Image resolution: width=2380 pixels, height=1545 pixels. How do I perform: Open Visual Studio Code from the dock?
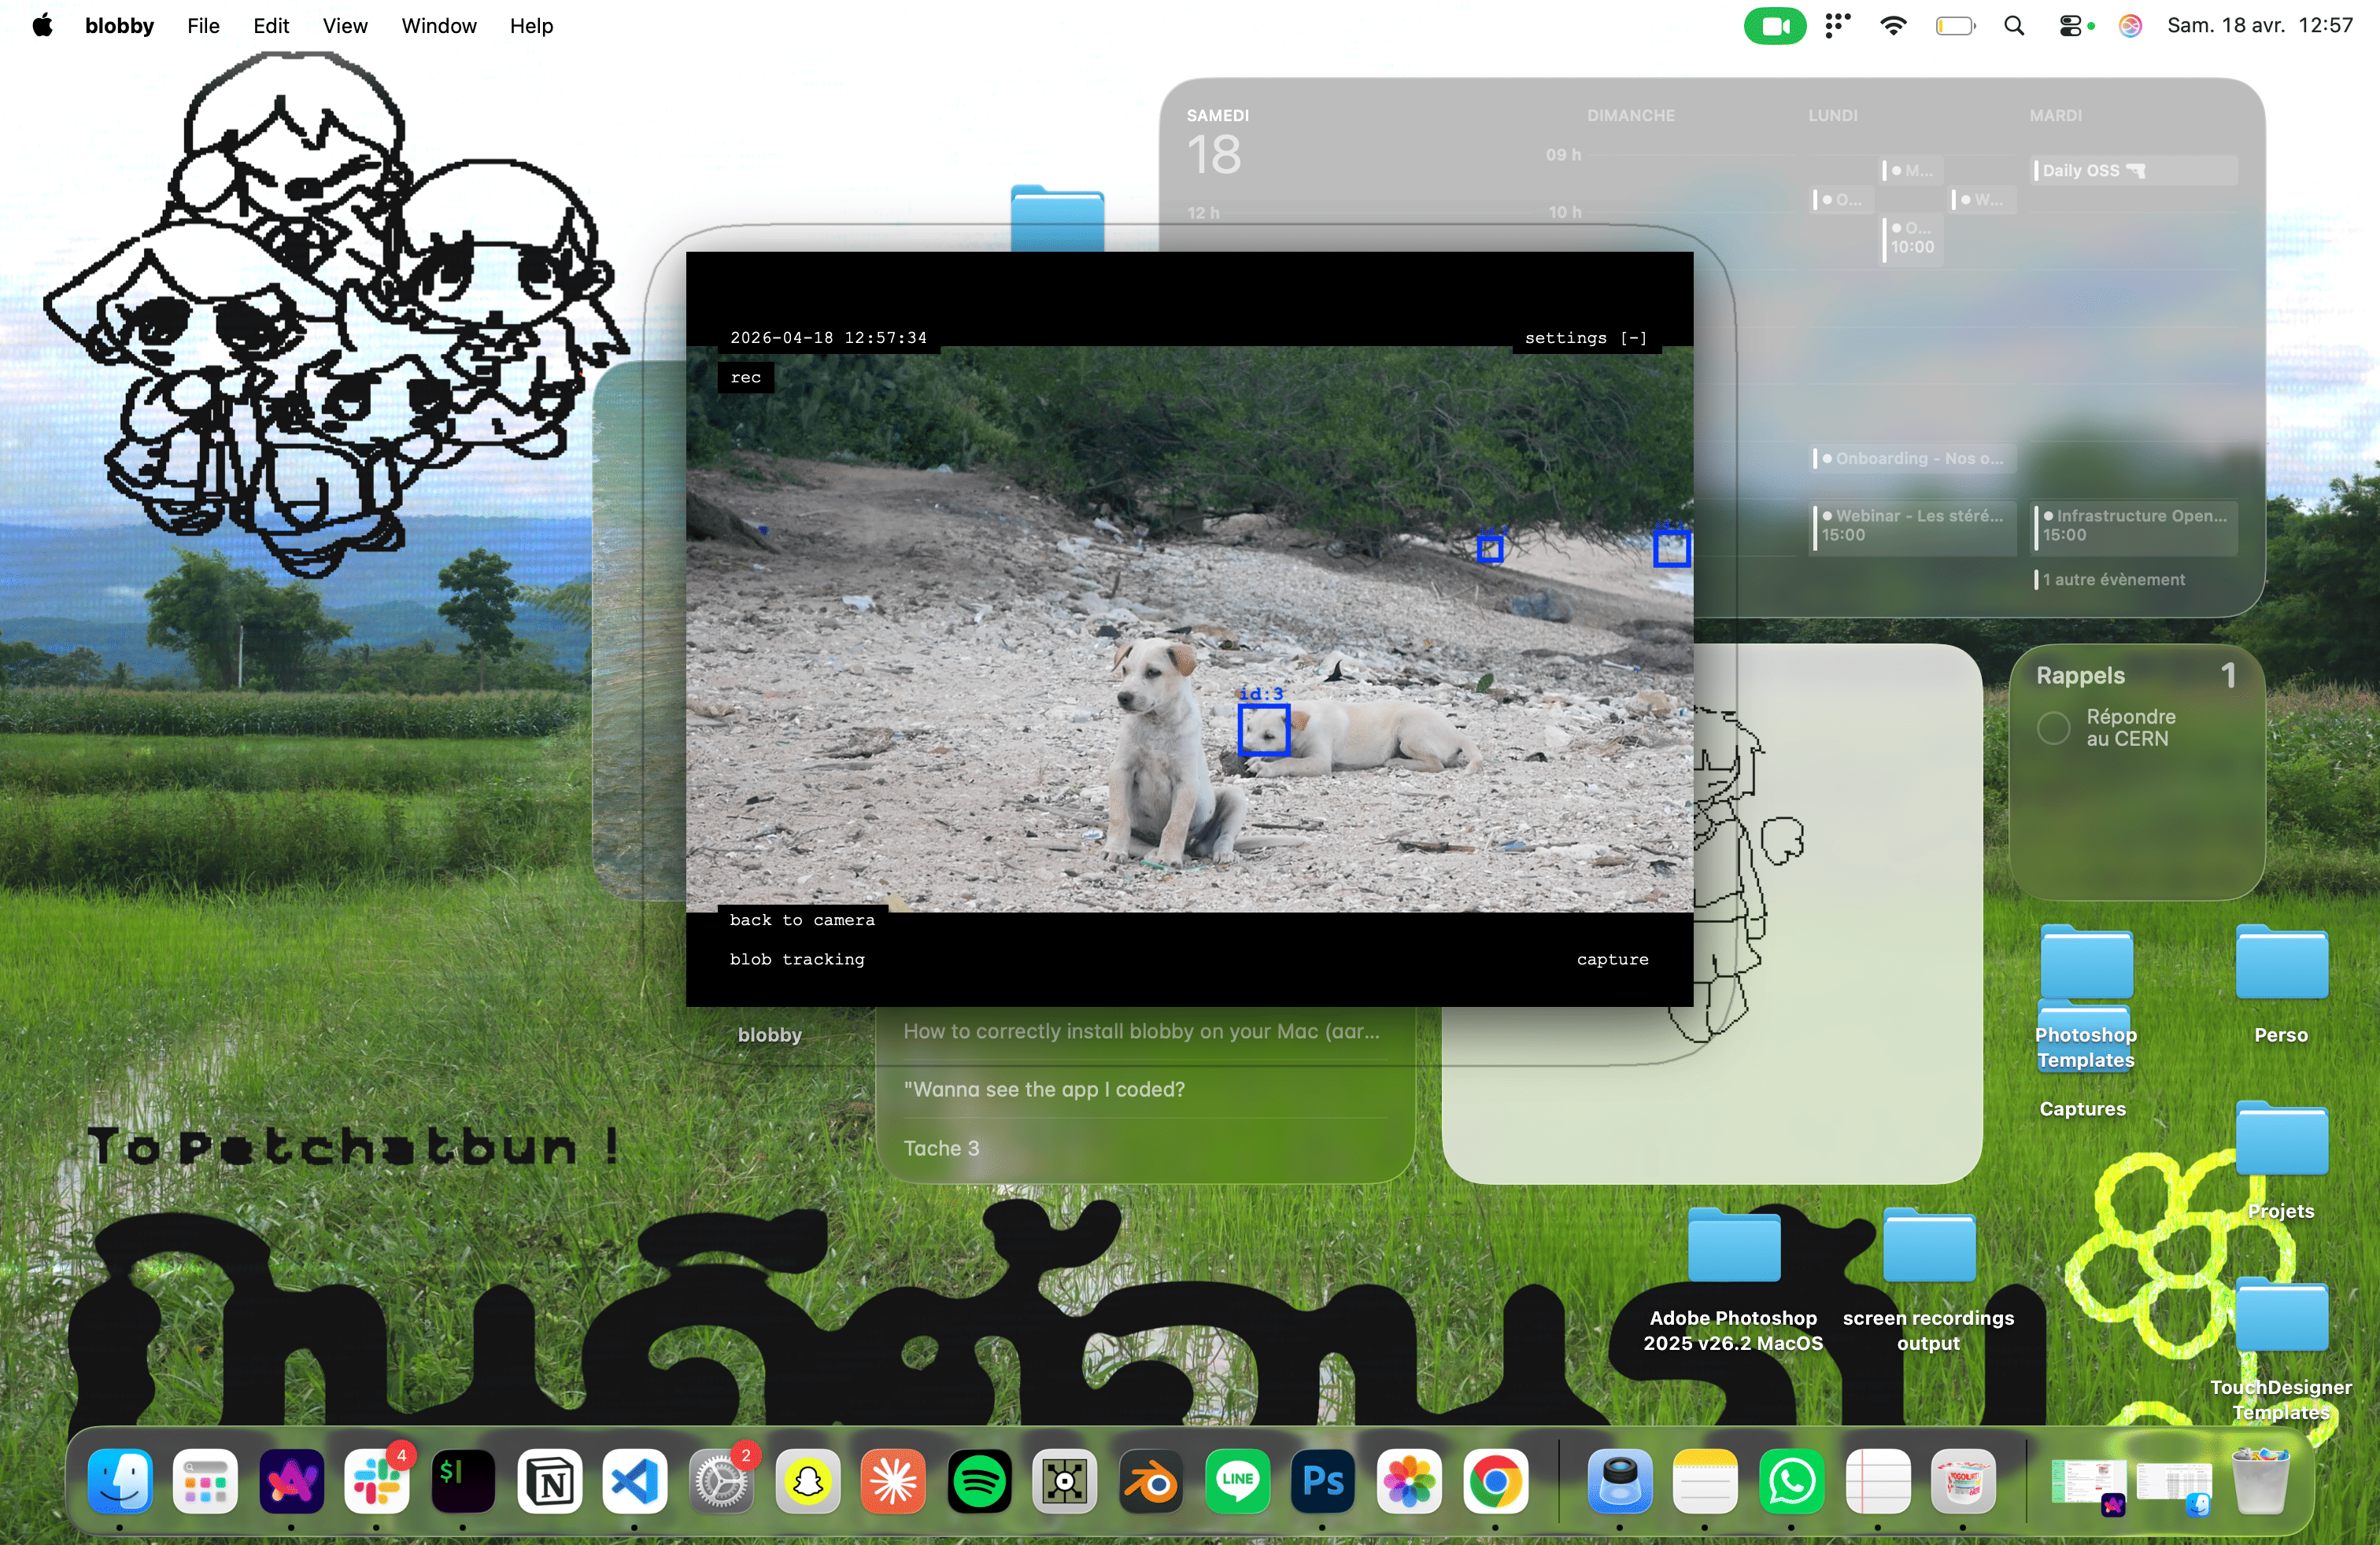(x=635, y=1481)
